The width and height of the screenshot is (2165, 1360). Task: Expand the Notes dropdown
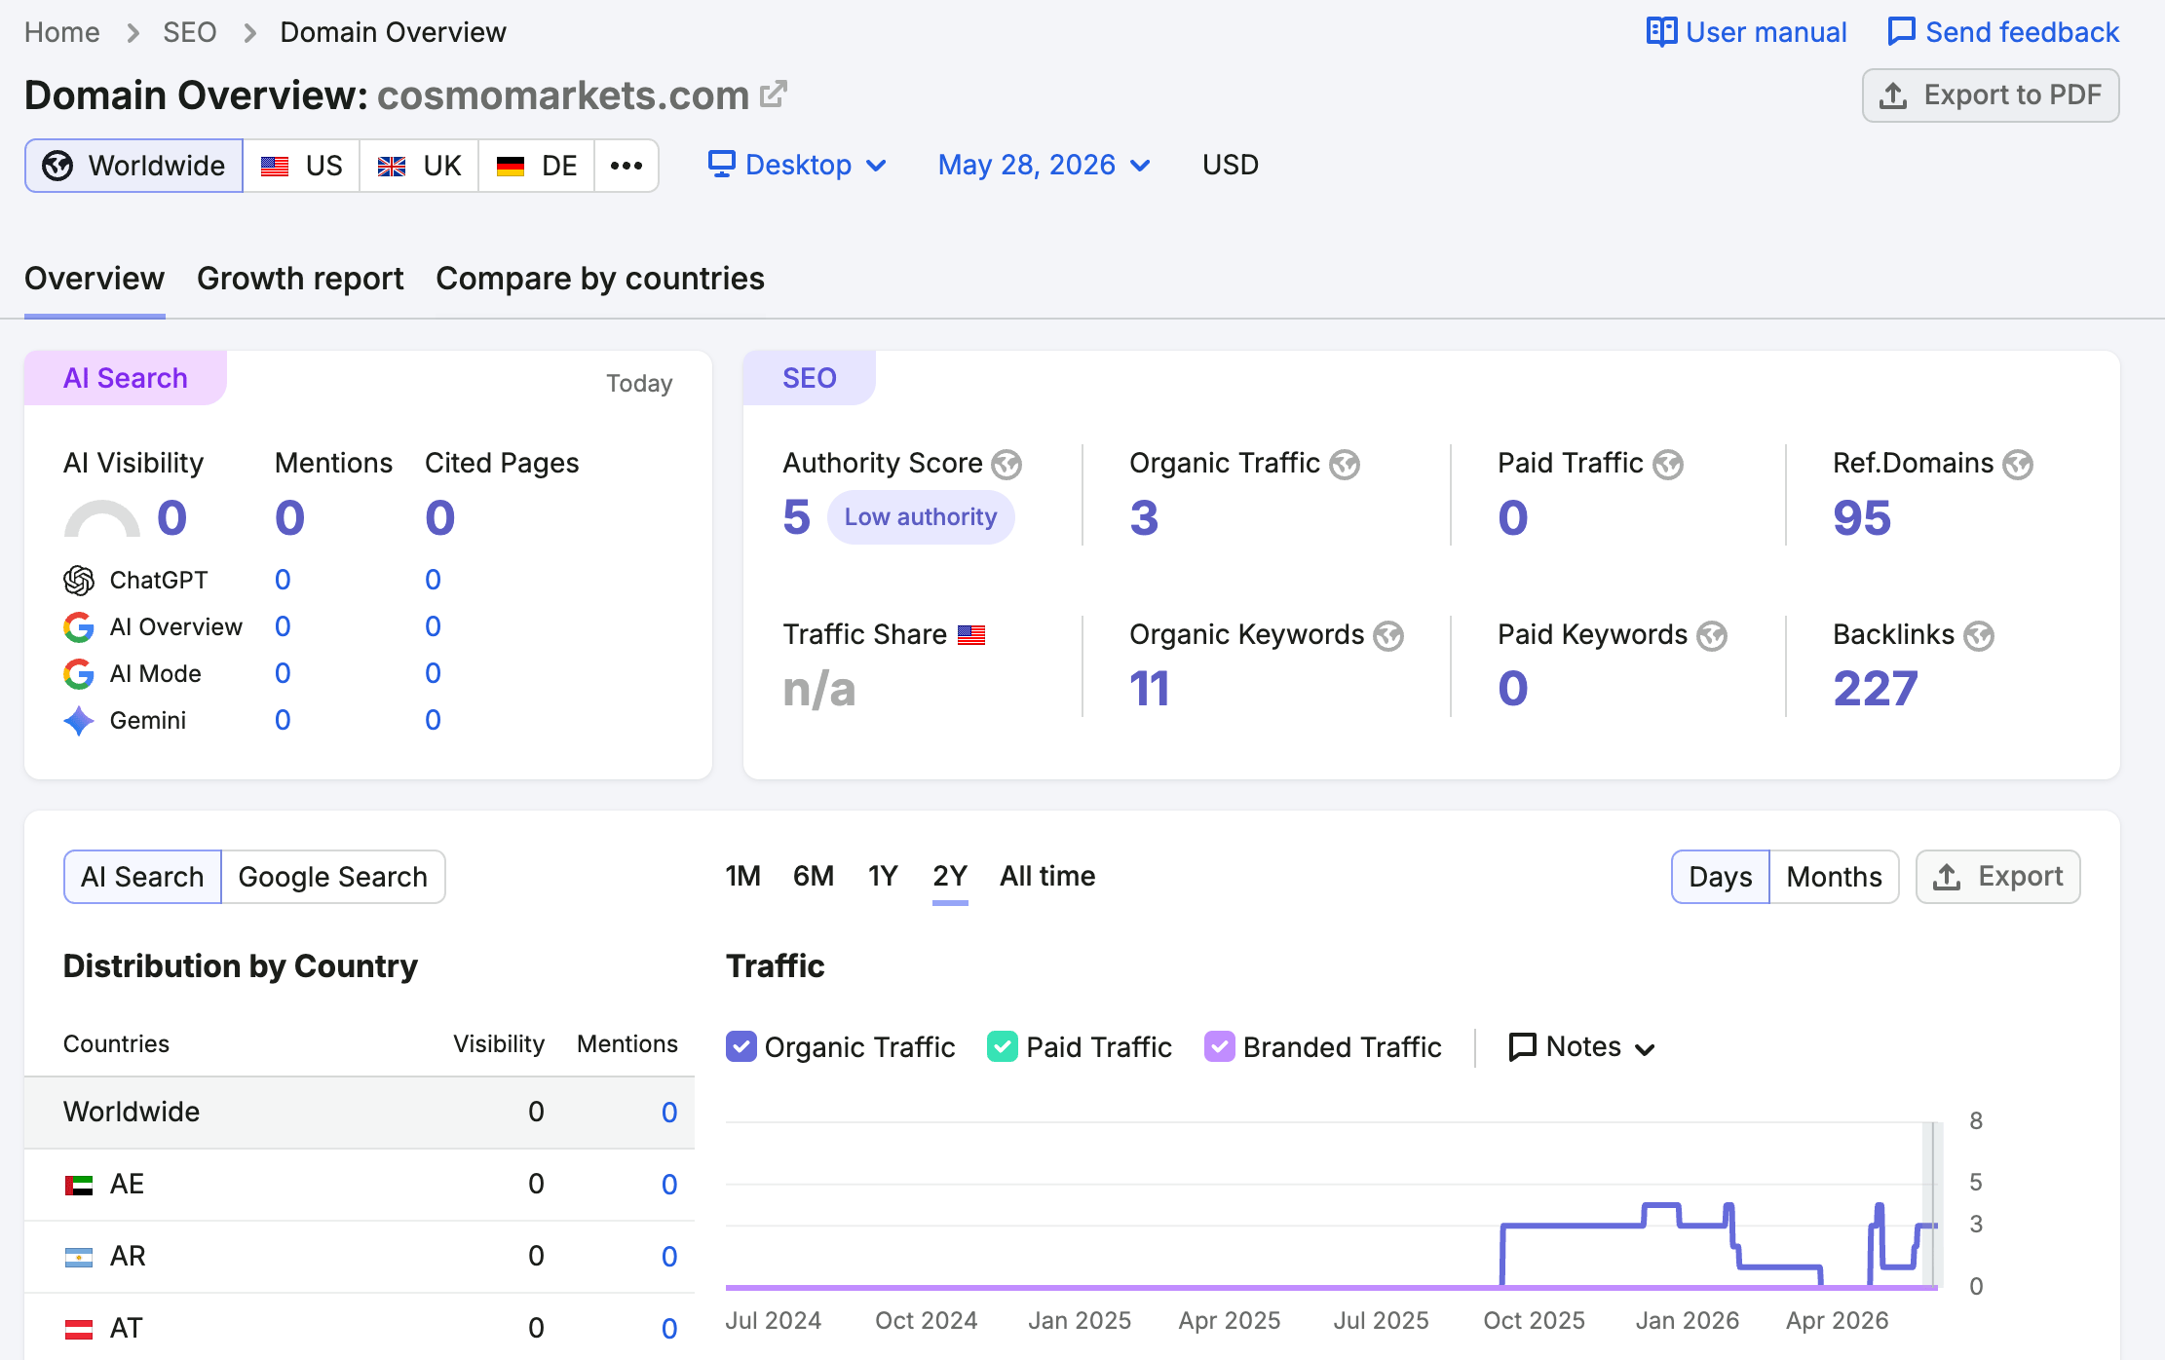[x=1583, y=1046]
